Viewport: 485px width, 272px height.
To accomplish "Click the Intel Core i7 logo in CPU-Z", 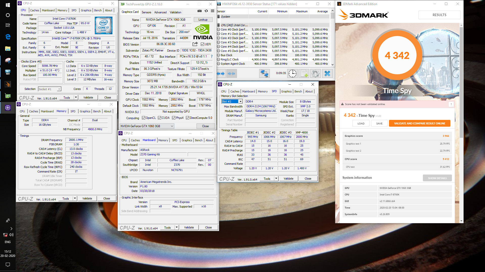I will click(104, 25).
